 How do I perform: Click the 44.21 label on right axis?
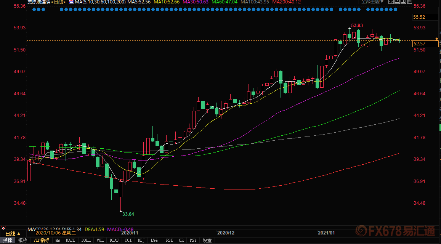point(419,116)
